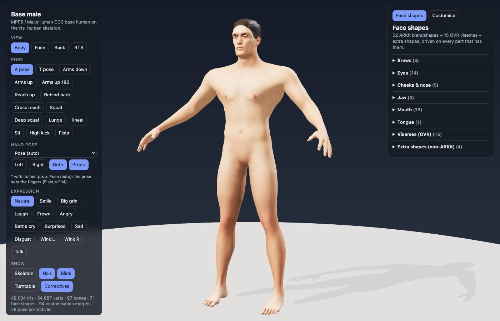The height and width of the screenshot is (321, 500).
Task: Select the Body view
Action: click(20, 48)
